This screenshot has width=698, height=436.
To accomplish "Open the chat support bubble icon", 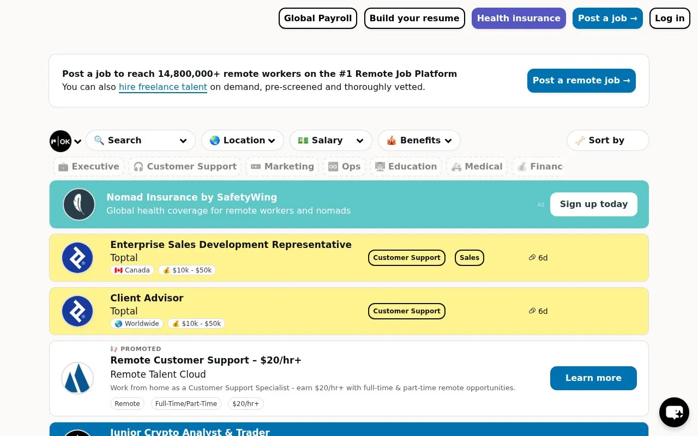I will tap(674, 412).
